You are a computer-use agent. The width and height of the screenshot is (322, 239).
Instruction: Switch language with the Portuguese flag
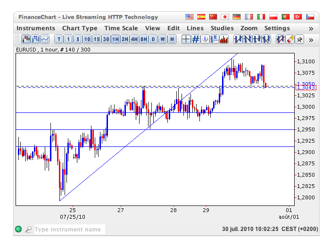click(x=286, y=17)
